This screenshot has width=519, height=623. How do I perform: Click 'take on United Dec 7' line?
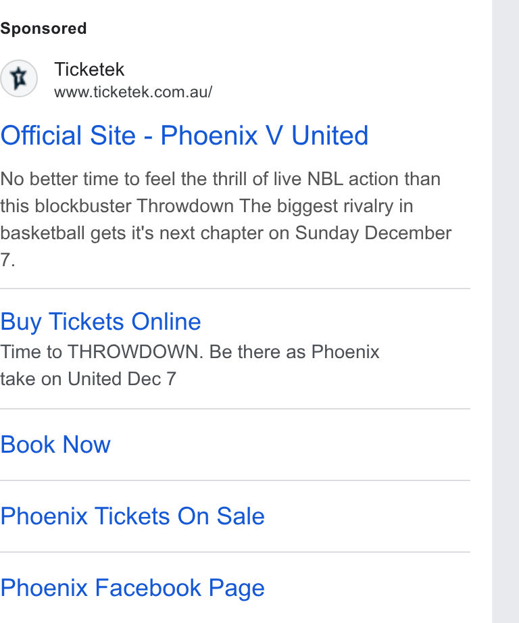[x=88, y=379]
